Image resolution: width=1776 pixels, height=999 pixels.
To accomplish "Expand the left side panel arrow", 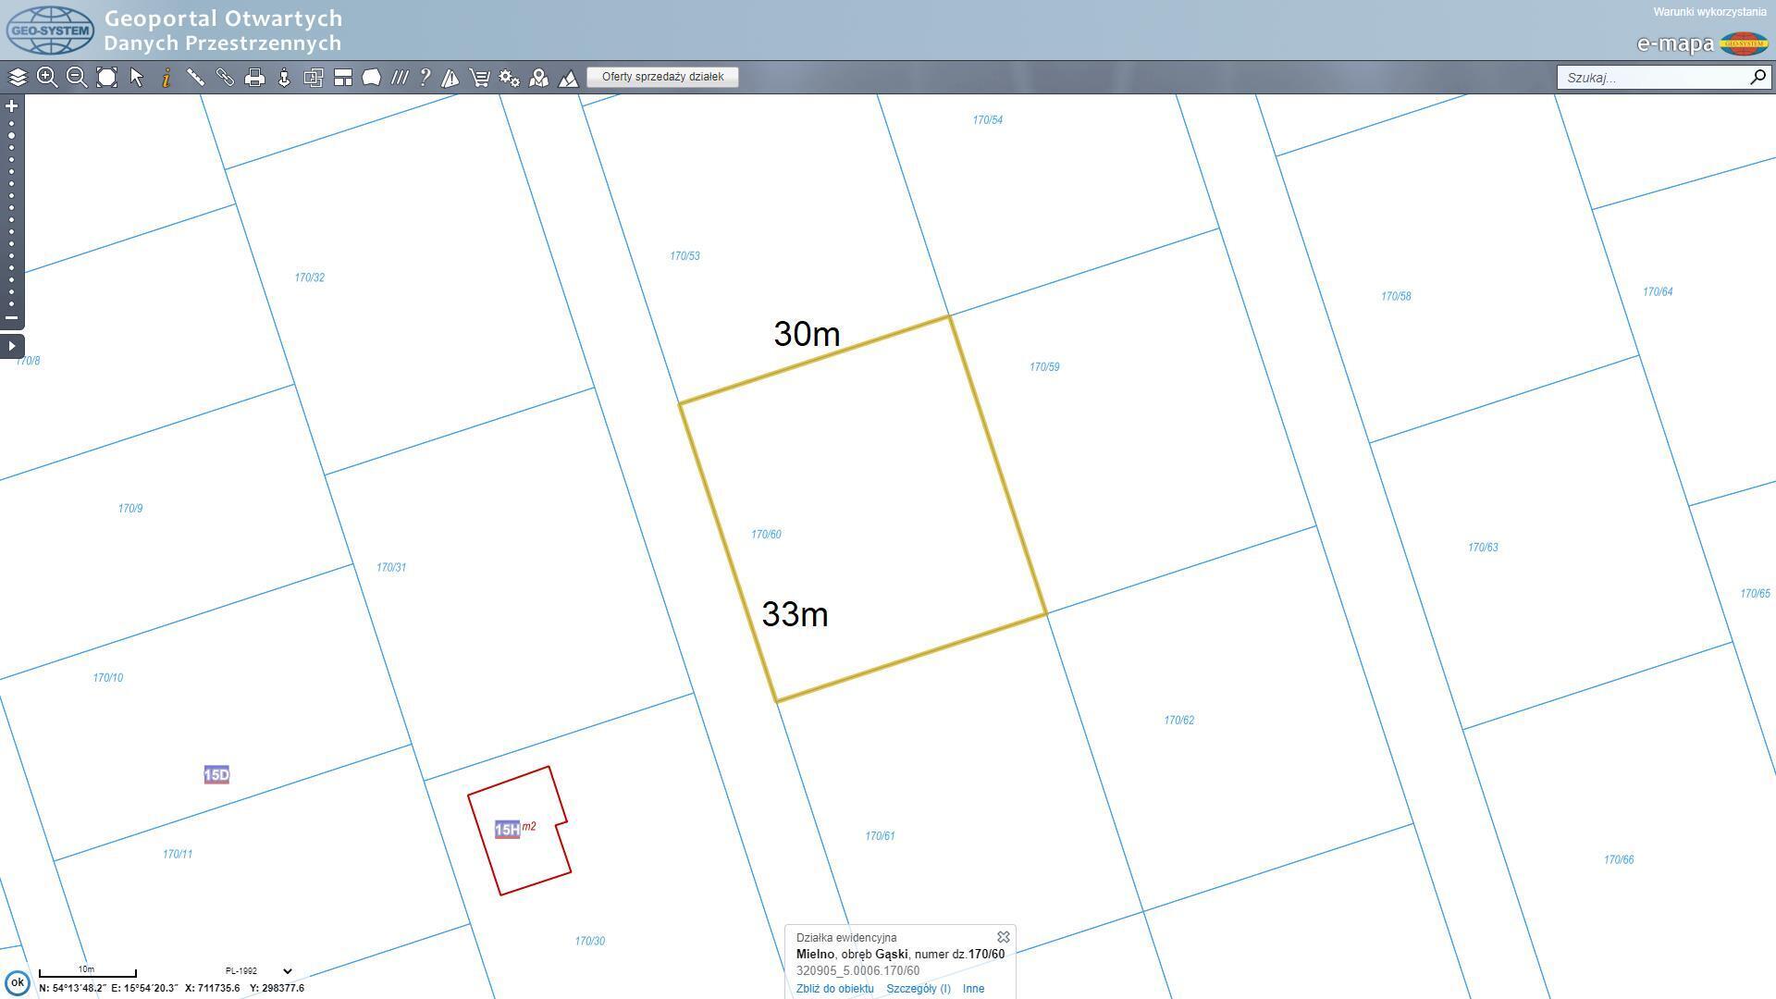I will pyautogui.click(x=11, y=347).
